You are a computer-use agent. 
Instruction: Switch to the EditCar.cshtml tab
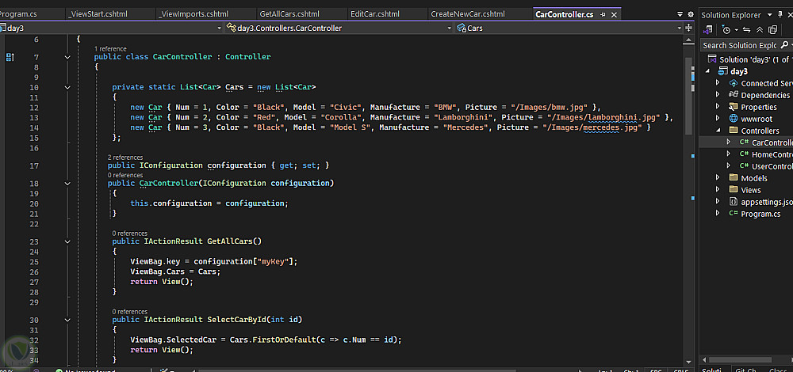click(x=375, y=14)
